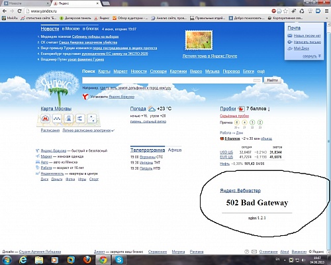Open the Недвижимость link
Image resolution: width=331 pixels, height=265 pixels.
[52, 174]
